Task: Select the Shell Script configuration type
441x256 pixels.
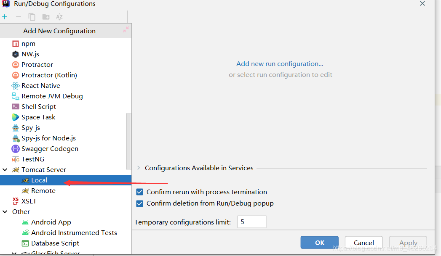Action: click(39, 107)
